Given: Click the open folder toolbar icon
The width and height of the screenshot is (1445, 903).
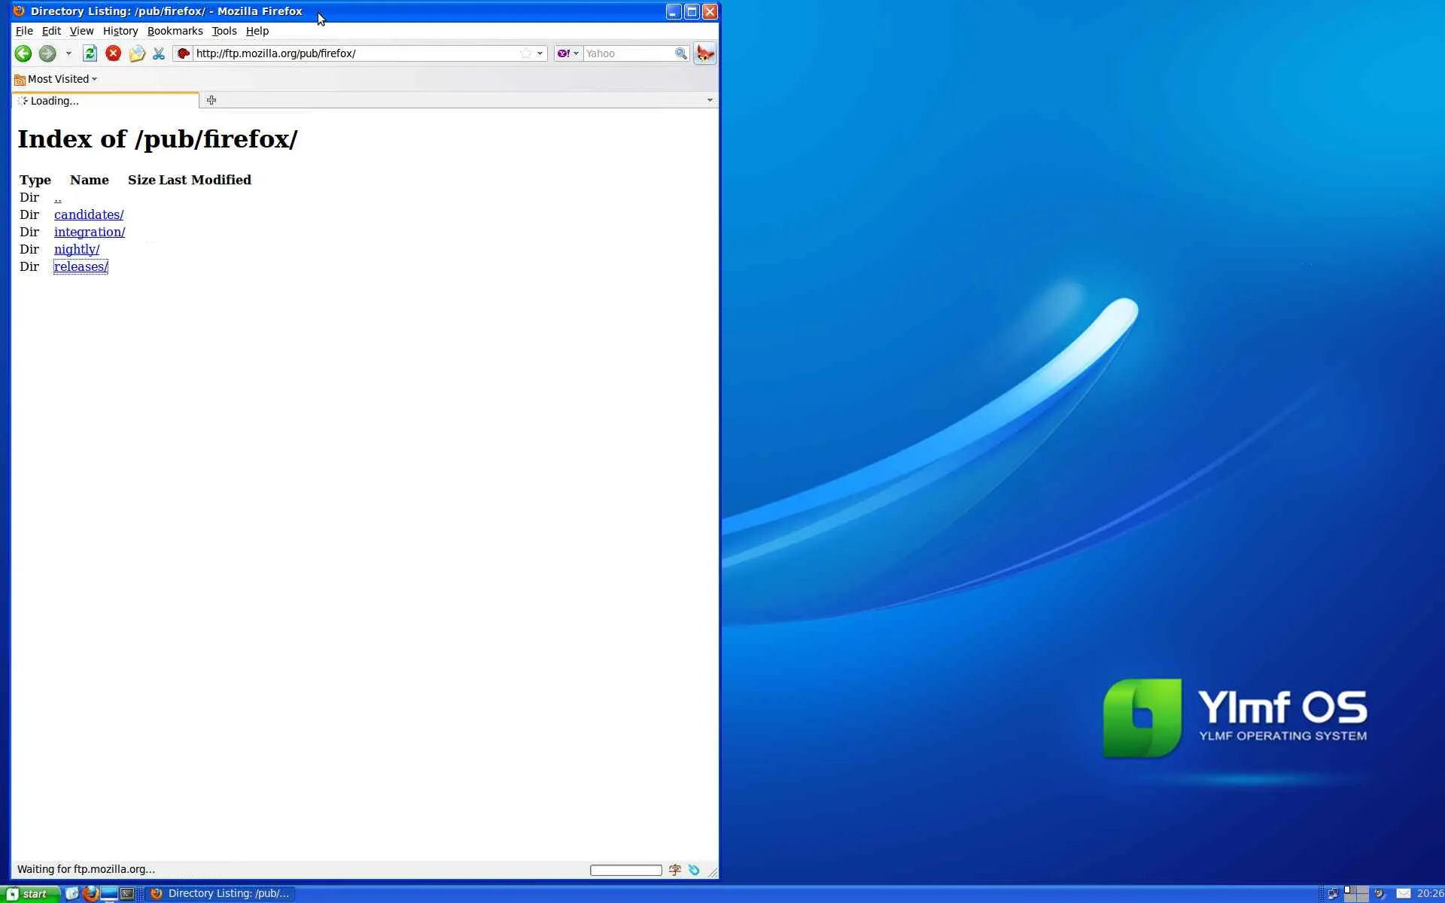Looking at the screenshot, I should (x=136, y=53).
